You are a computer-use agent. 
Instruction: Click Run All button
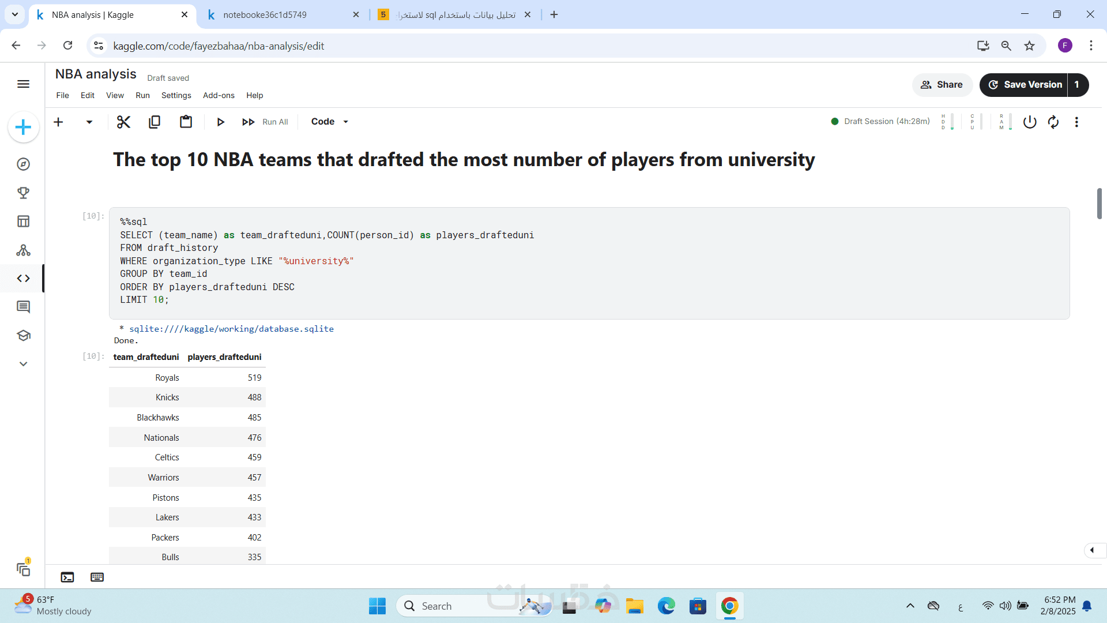coord(265,122)
